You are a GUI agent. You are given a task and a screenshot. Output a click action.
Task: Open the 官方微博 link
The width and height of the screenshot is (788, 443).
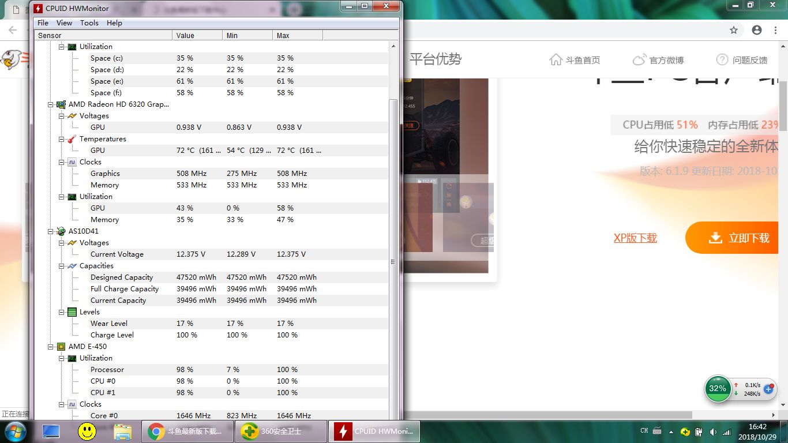658,60
